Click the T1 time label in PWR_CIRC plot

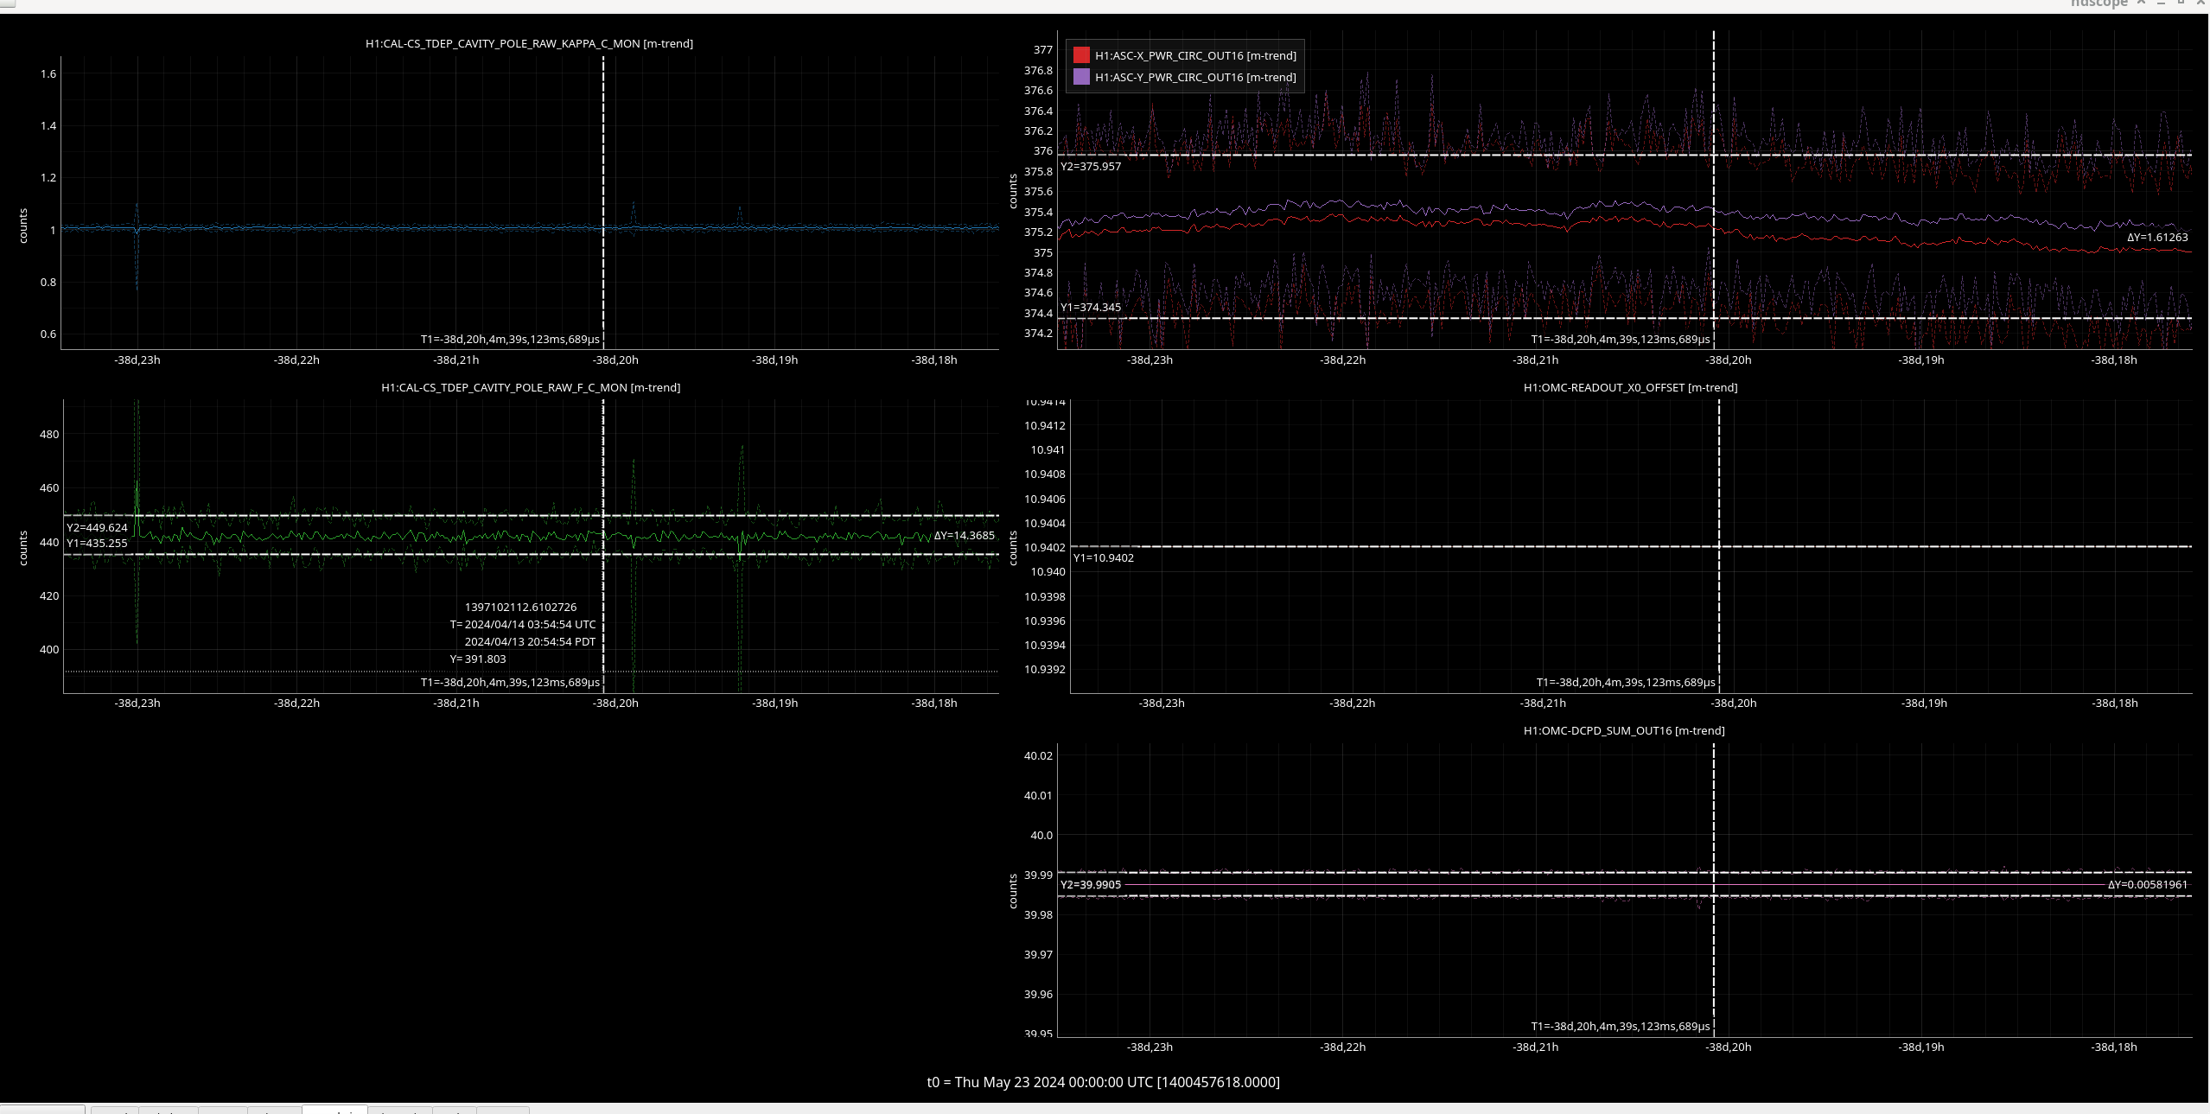pyautogui.click(x=1621, y=339)
